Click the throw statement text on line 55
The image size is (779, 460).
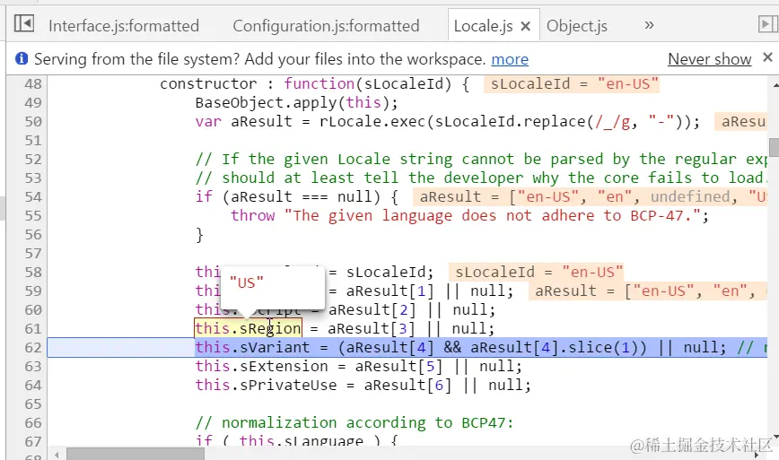pyautogui.click(x=469, y=216)
